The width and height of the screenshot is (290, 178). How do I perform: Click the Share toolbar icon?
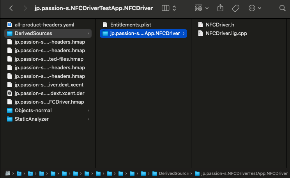(220, 8)
